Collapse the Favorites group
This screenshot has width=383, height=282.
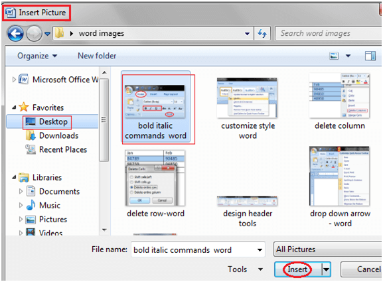[14, 107]
